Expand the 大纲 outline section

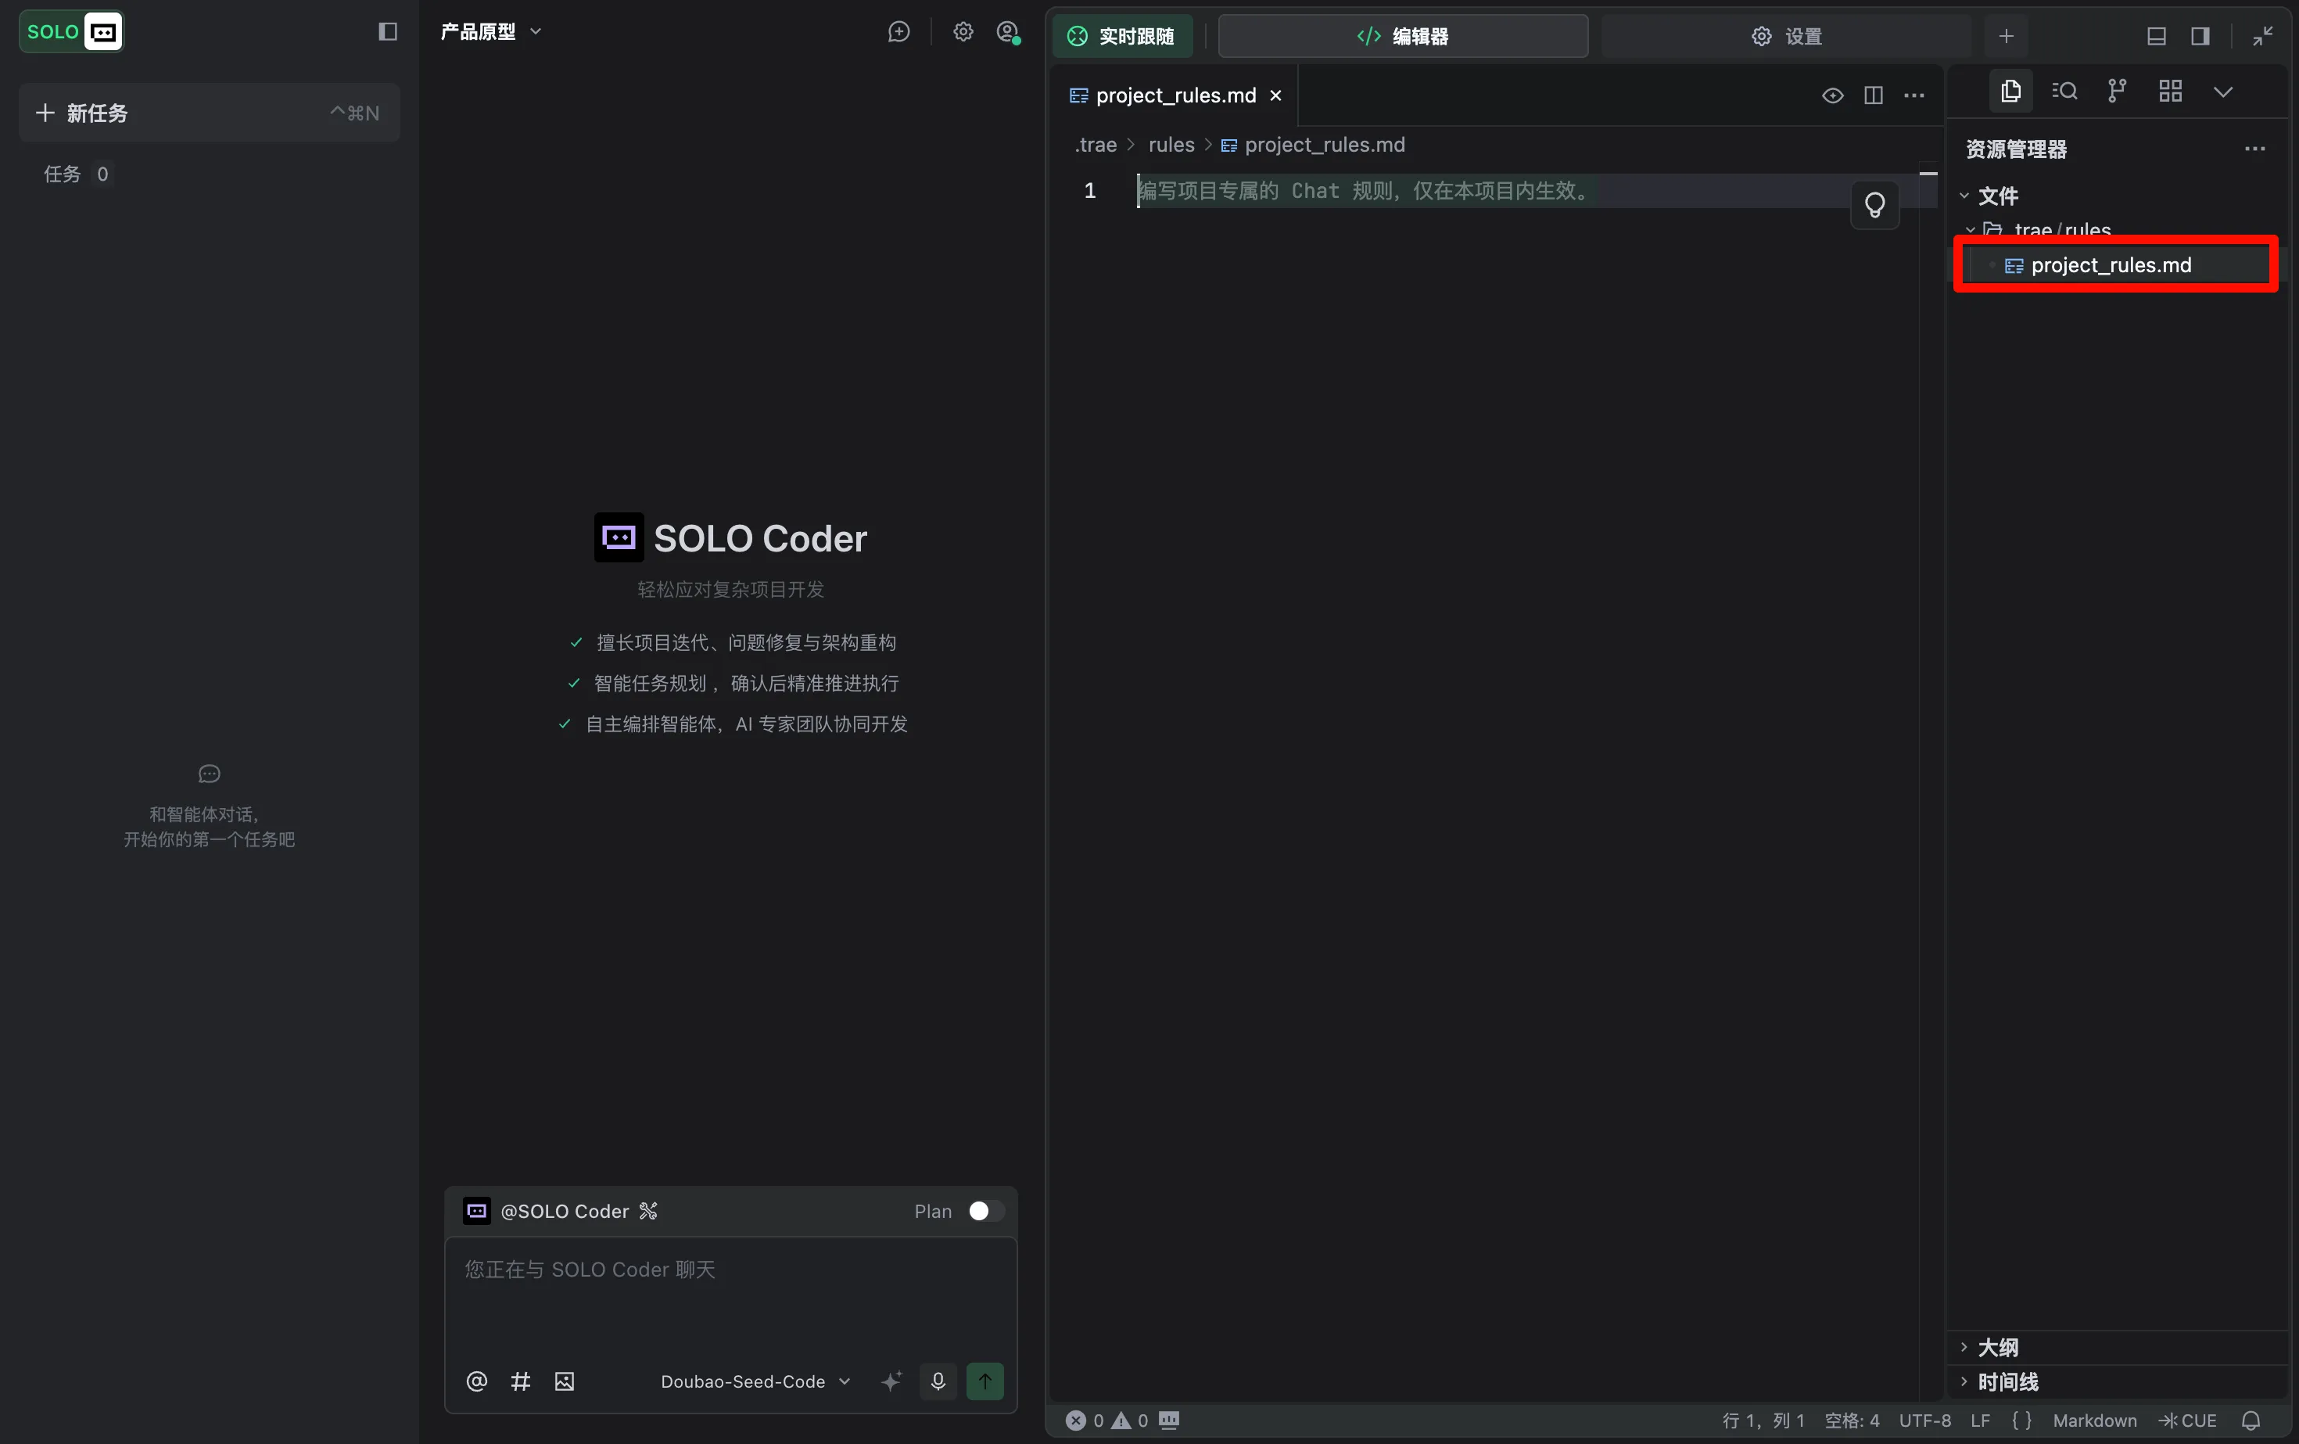(x=1997, y=1346)
